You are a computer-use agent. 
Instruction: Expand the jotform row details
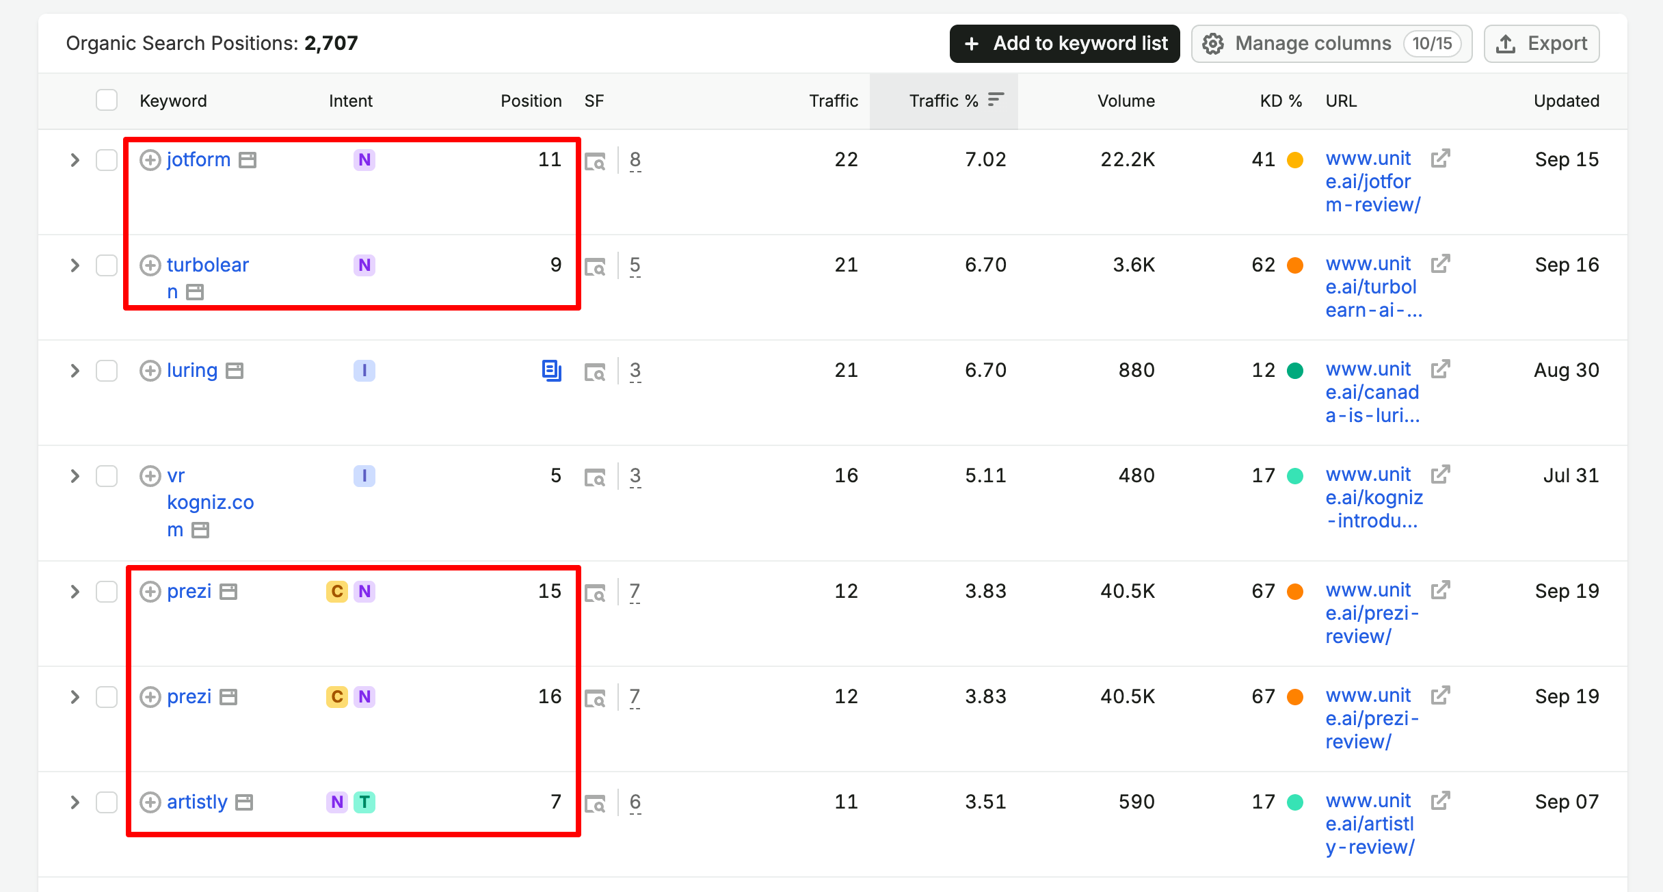pyautogui.click(x=75, y=160)
